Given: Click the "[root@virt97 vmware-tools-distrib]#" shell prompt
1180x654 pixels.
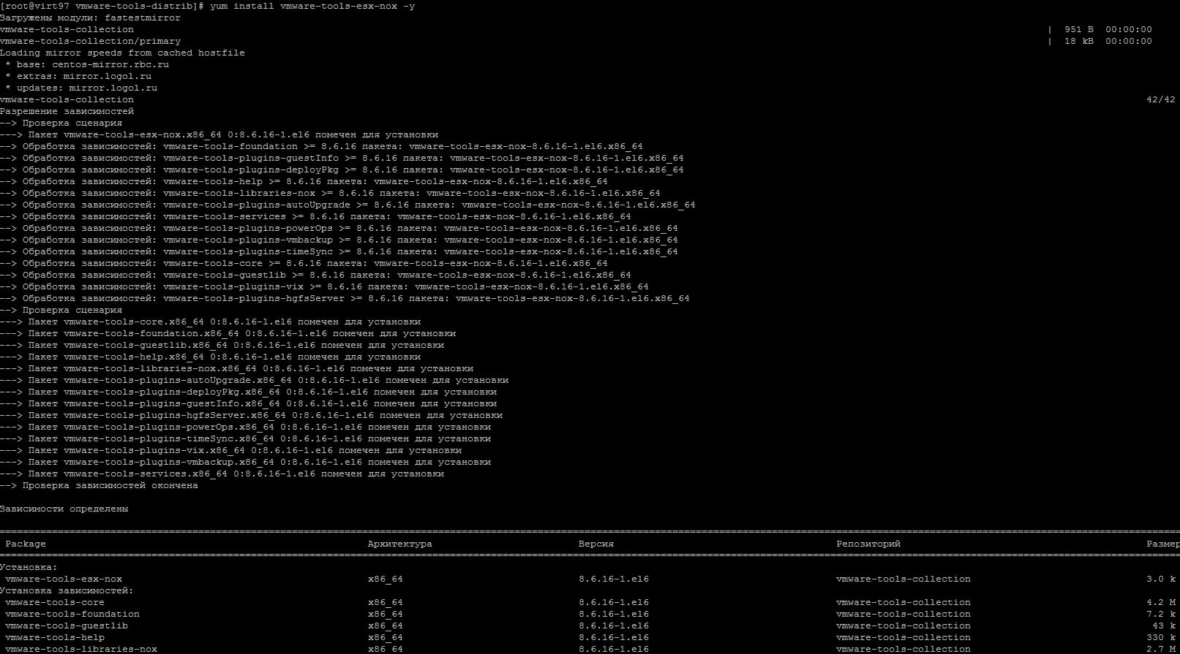Looking at the screenshot, I should (102, 6).
